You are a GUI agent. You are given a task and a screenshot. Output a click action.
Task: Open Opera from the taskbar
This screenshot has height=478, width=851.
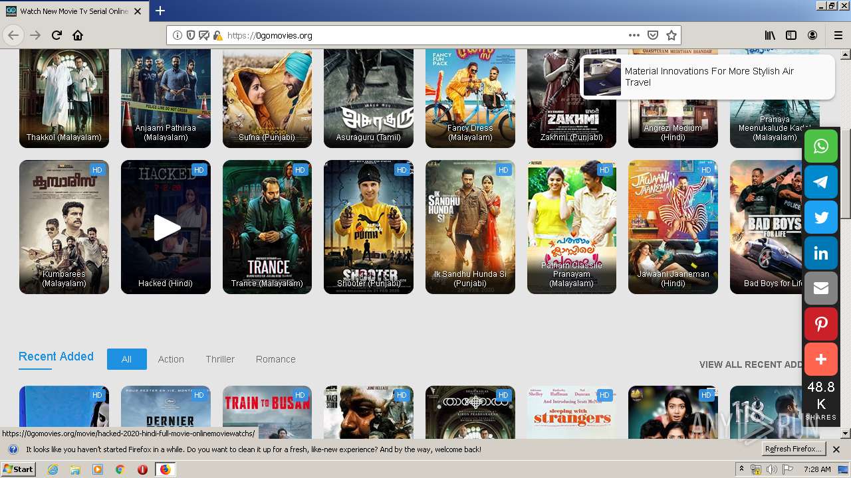pos(142,469)
